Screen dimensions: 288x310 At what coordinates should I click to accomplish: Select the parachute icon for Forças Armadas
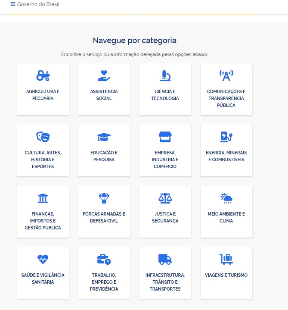pos(104,198)
